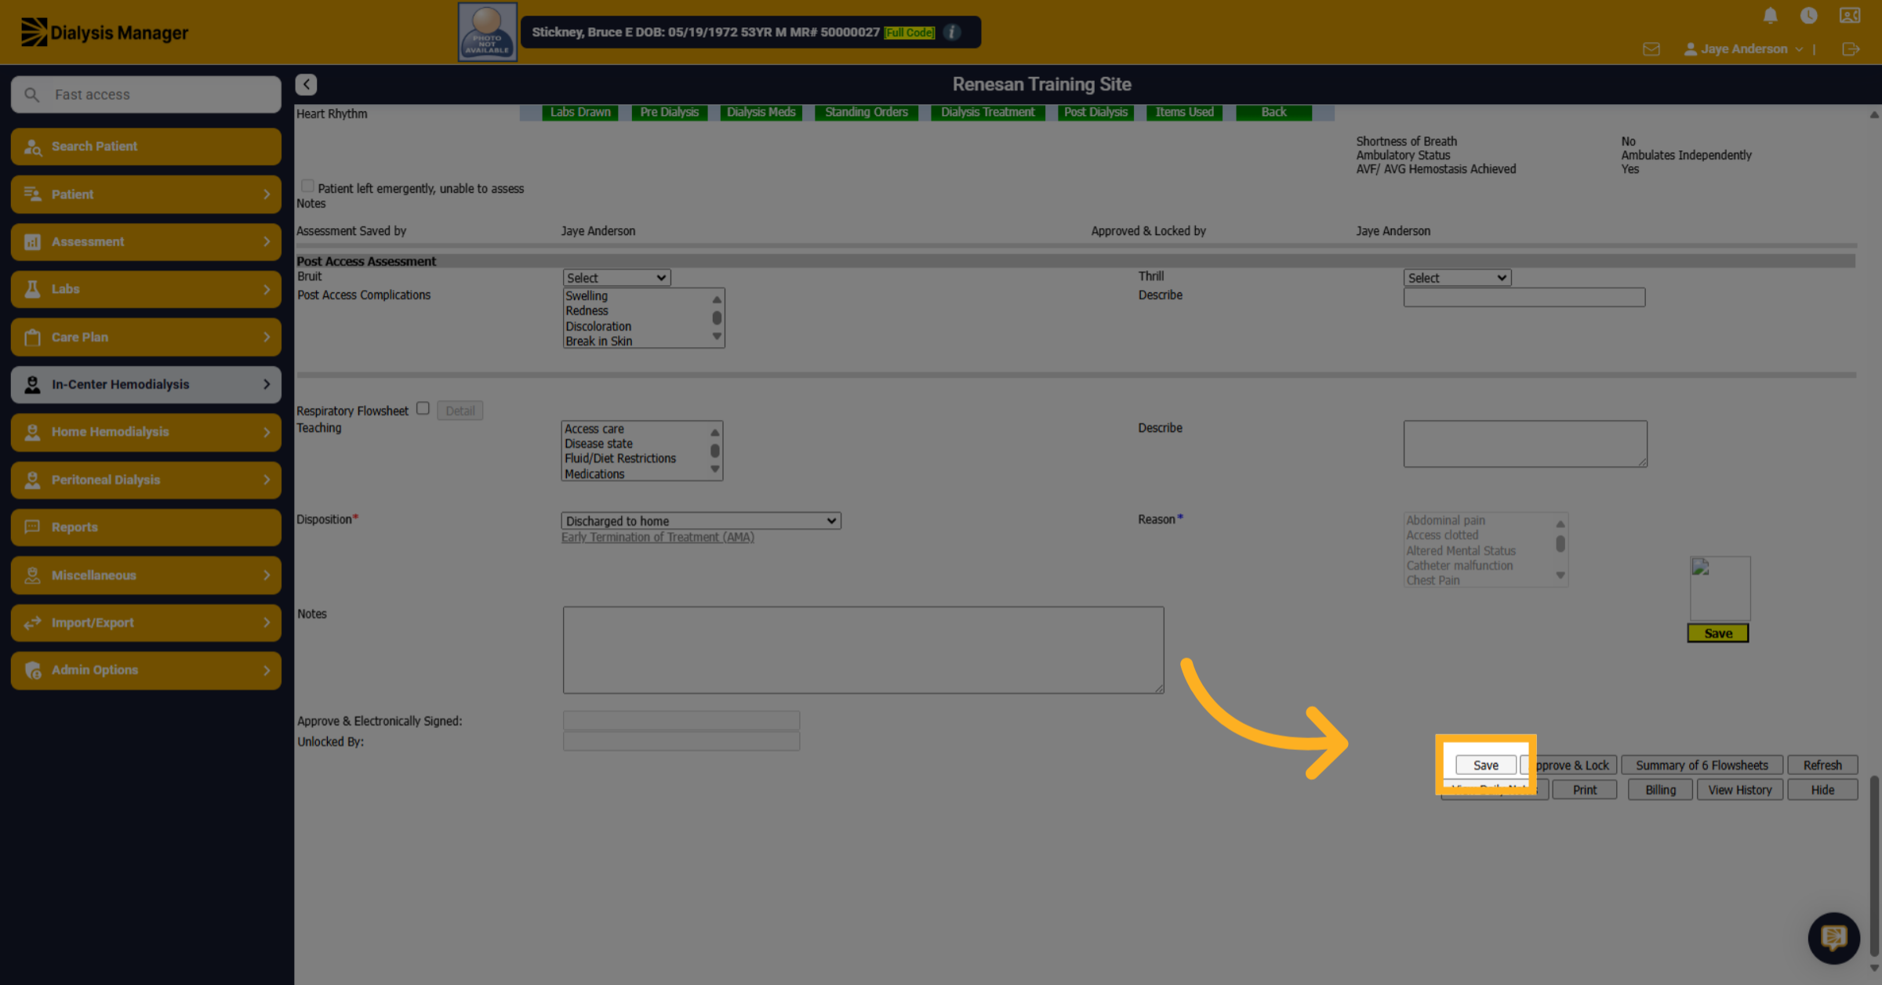Collapse the sidebar with the back arrow
Image resolution: width=1882 pixels, height=985 pixels.
pyautogui.click(x=307, y=85)
